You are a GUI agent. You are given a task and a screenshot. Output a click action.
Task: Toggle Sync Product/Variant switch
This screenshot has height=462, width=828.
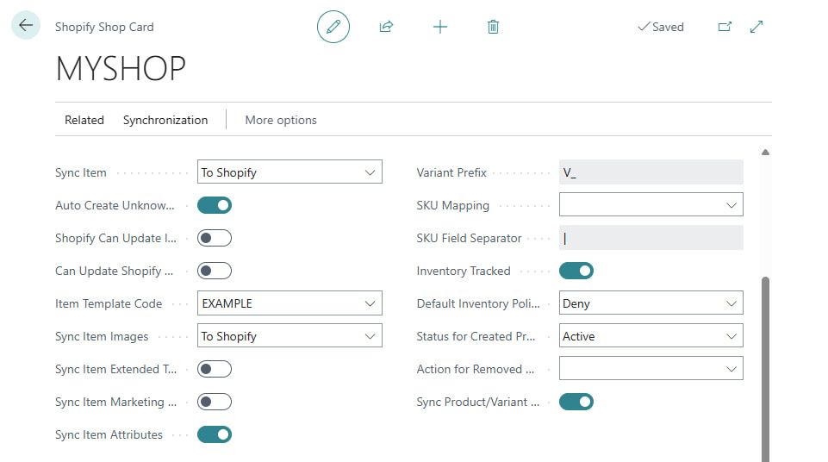pyautogui.click(x=576, y=402)
